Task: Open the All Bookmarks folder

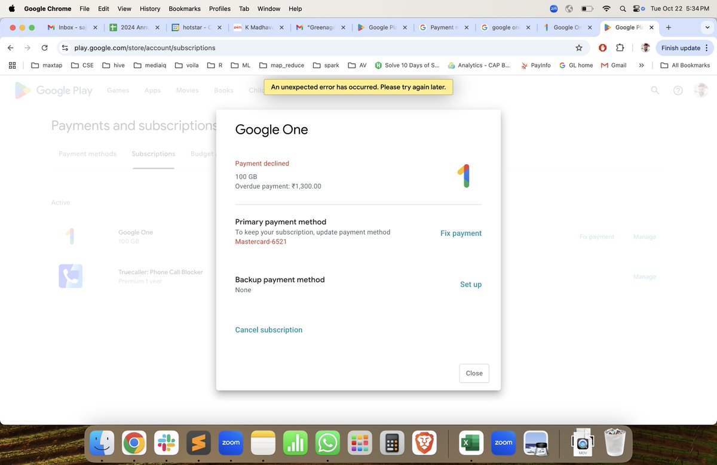Action: click(x=685, y=65)
